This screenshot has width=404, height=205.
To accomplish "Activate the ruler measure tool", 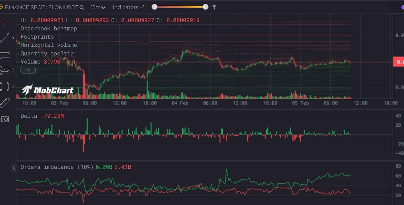I will (5, 103).
